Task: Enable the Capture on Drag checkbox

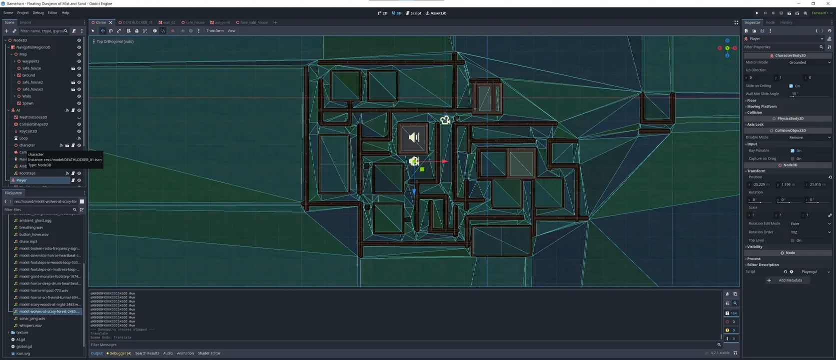Action: pyautogui.click(x=793, y=158)
